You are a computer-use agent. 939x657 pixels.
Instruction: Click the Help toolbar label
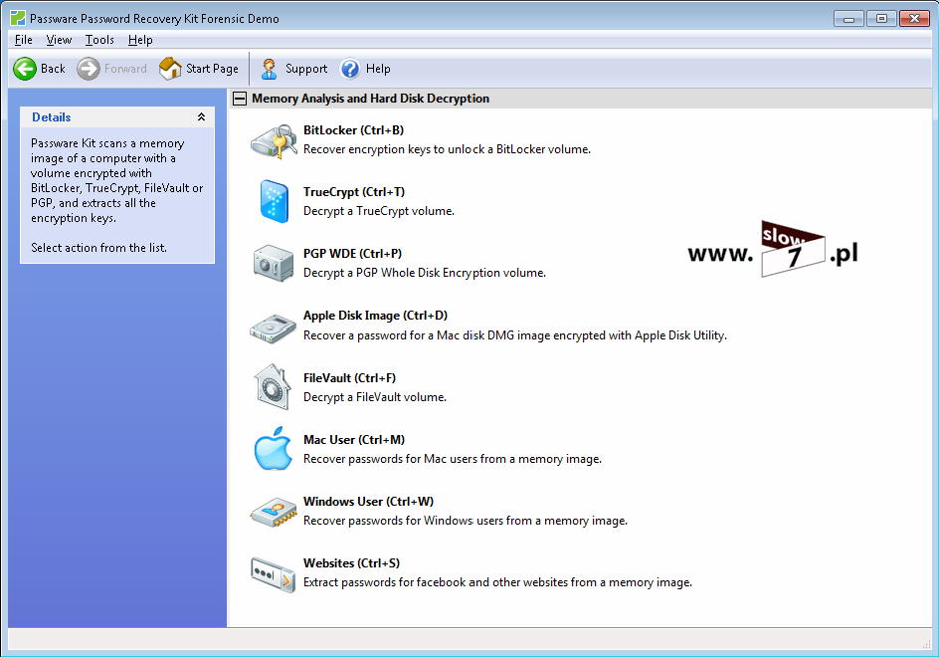click(378, 69)
